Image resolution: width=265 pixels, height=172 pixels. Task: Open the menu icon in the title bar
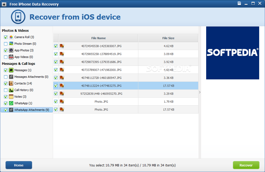point(239,3)
